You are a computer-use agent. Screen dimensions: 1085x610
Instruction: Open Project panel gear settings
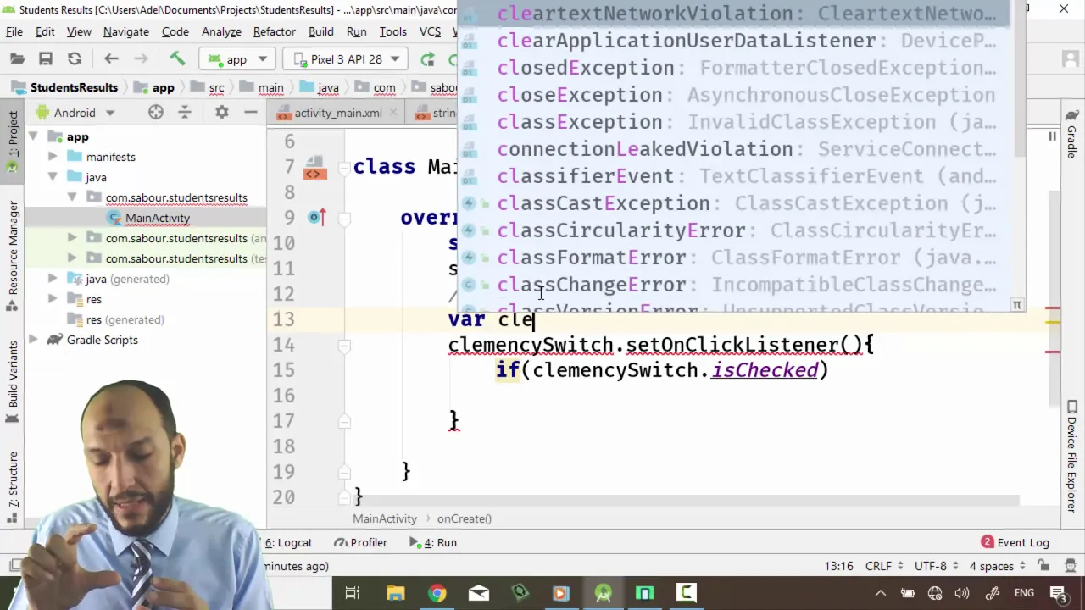click(x=221, y=113)
